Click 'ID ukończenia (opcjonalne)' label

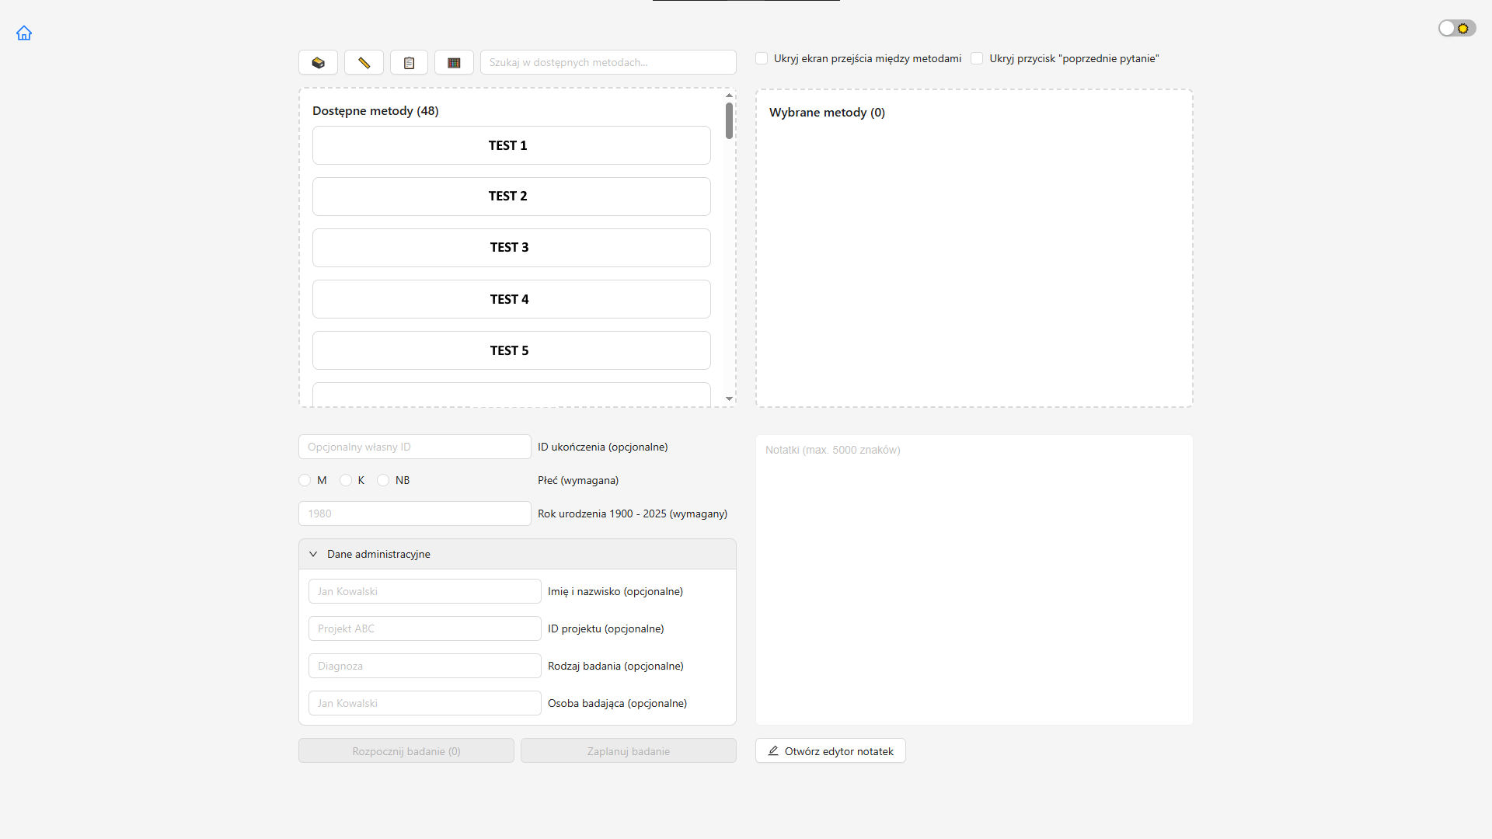coord(603,447)
